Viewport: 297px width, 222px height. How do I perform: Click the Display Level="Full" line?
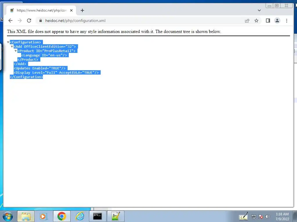[x=56, y=73]
